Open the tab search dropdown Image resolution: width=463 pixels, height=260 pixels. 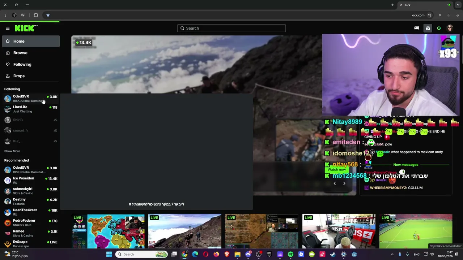pyautogui.click(x=458, y=5)
